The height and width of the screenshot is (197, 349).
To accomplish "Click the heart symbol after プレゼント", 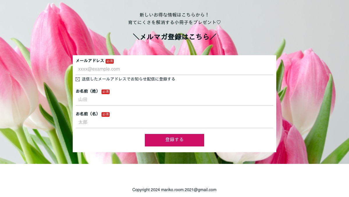I will [219, 22].
